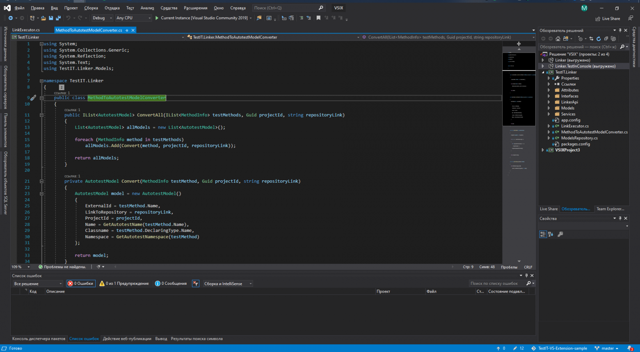This screenshot has height=352, width=640.
Task: Click the master branch in status bar
Action: point(607,348)
